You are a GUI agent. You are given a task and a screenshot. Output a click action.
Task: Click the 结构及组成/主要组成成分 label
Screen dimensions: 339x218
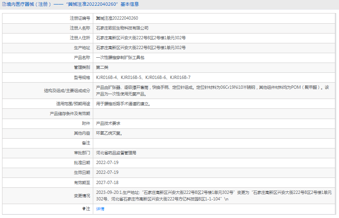click(x=67, y=91)
